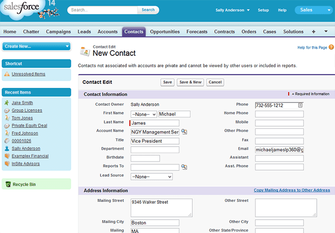The width and height of the screenshot is (335, 233).
Task: Select the Leads tab
Action: 84,32
